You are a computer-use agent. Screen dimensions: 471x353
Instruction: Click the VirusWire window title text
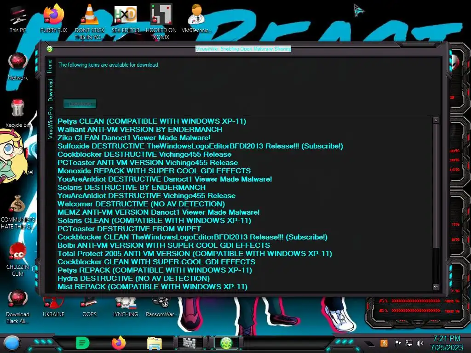point(243,49)
